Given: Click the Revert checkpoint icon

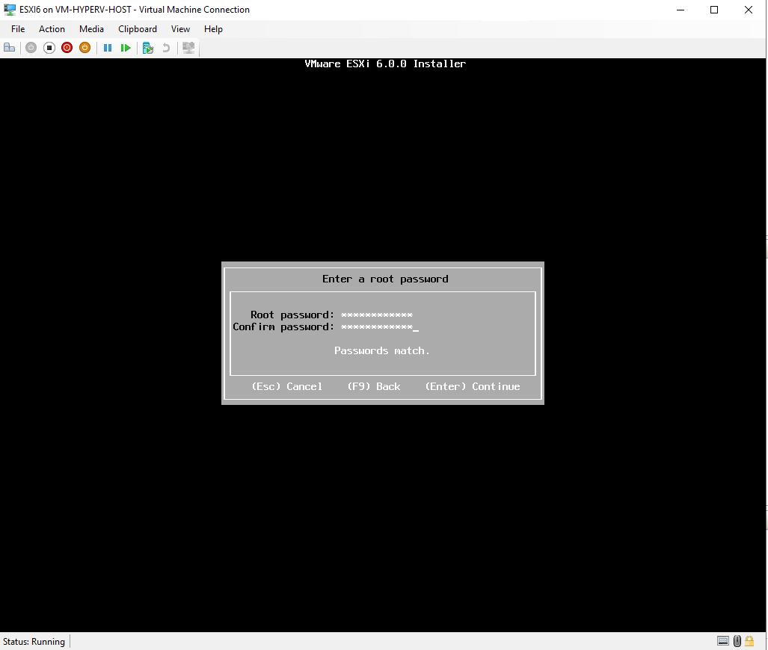Looking at the screenshot, I should coord(166,48).
